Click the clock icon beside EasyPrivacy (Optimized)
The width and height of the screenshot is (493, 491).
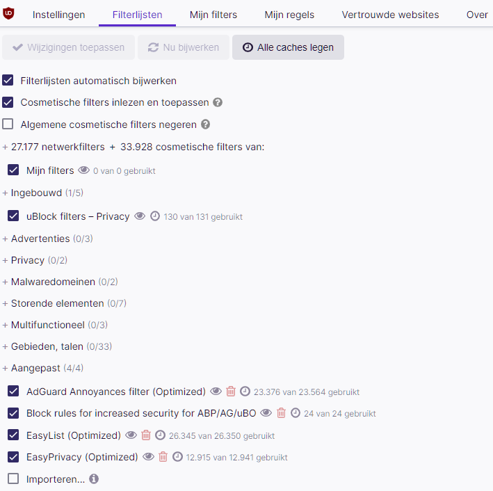click(x=177, y=457)
